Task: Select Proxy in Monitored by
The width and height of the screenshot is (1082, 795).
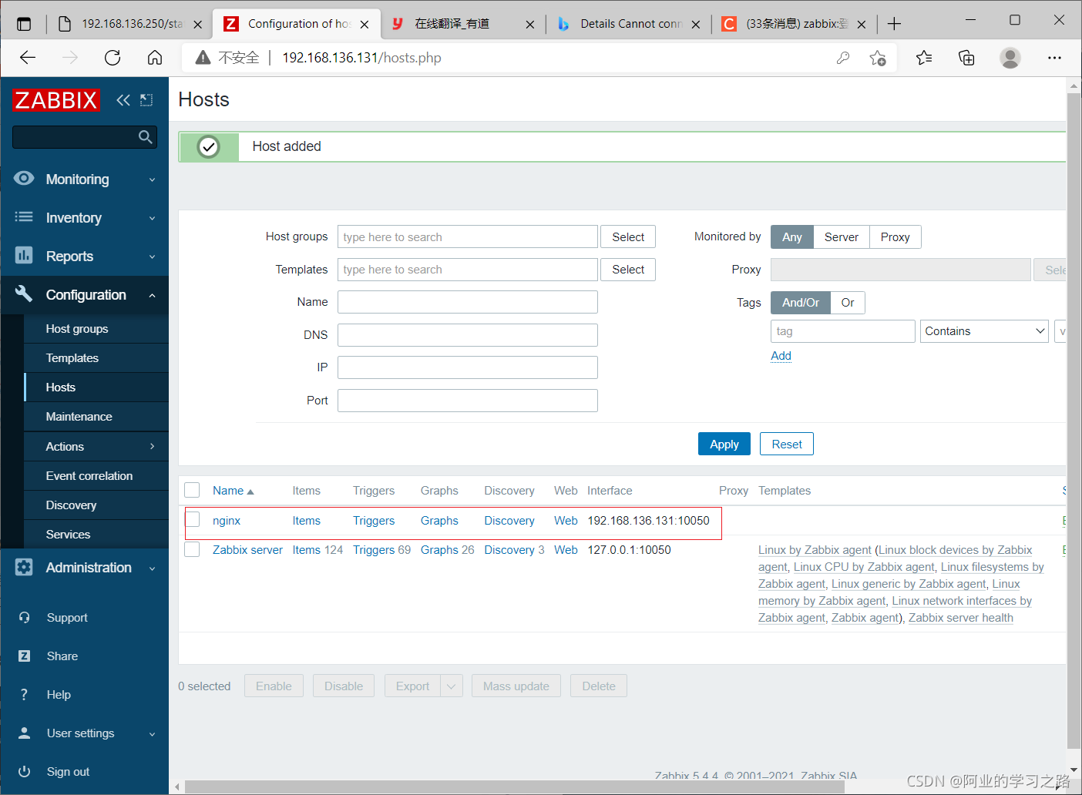Action: pyautogui.click(x=896, y=237)
